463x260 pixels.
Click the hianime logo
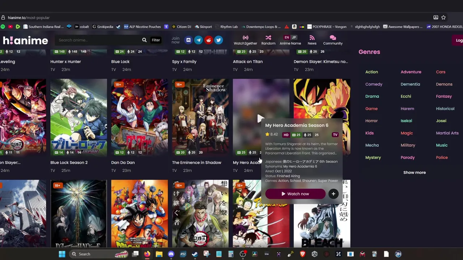pyautogui.click(x=25, y=40)
